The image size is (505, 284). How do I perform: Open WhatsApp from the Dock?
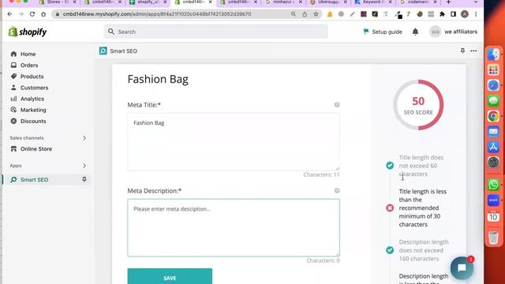[x=493, y=185]
